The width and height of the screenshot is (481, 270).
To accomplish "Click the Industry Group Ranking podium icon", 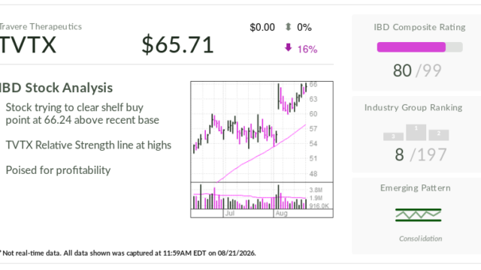I will [416, 133].
